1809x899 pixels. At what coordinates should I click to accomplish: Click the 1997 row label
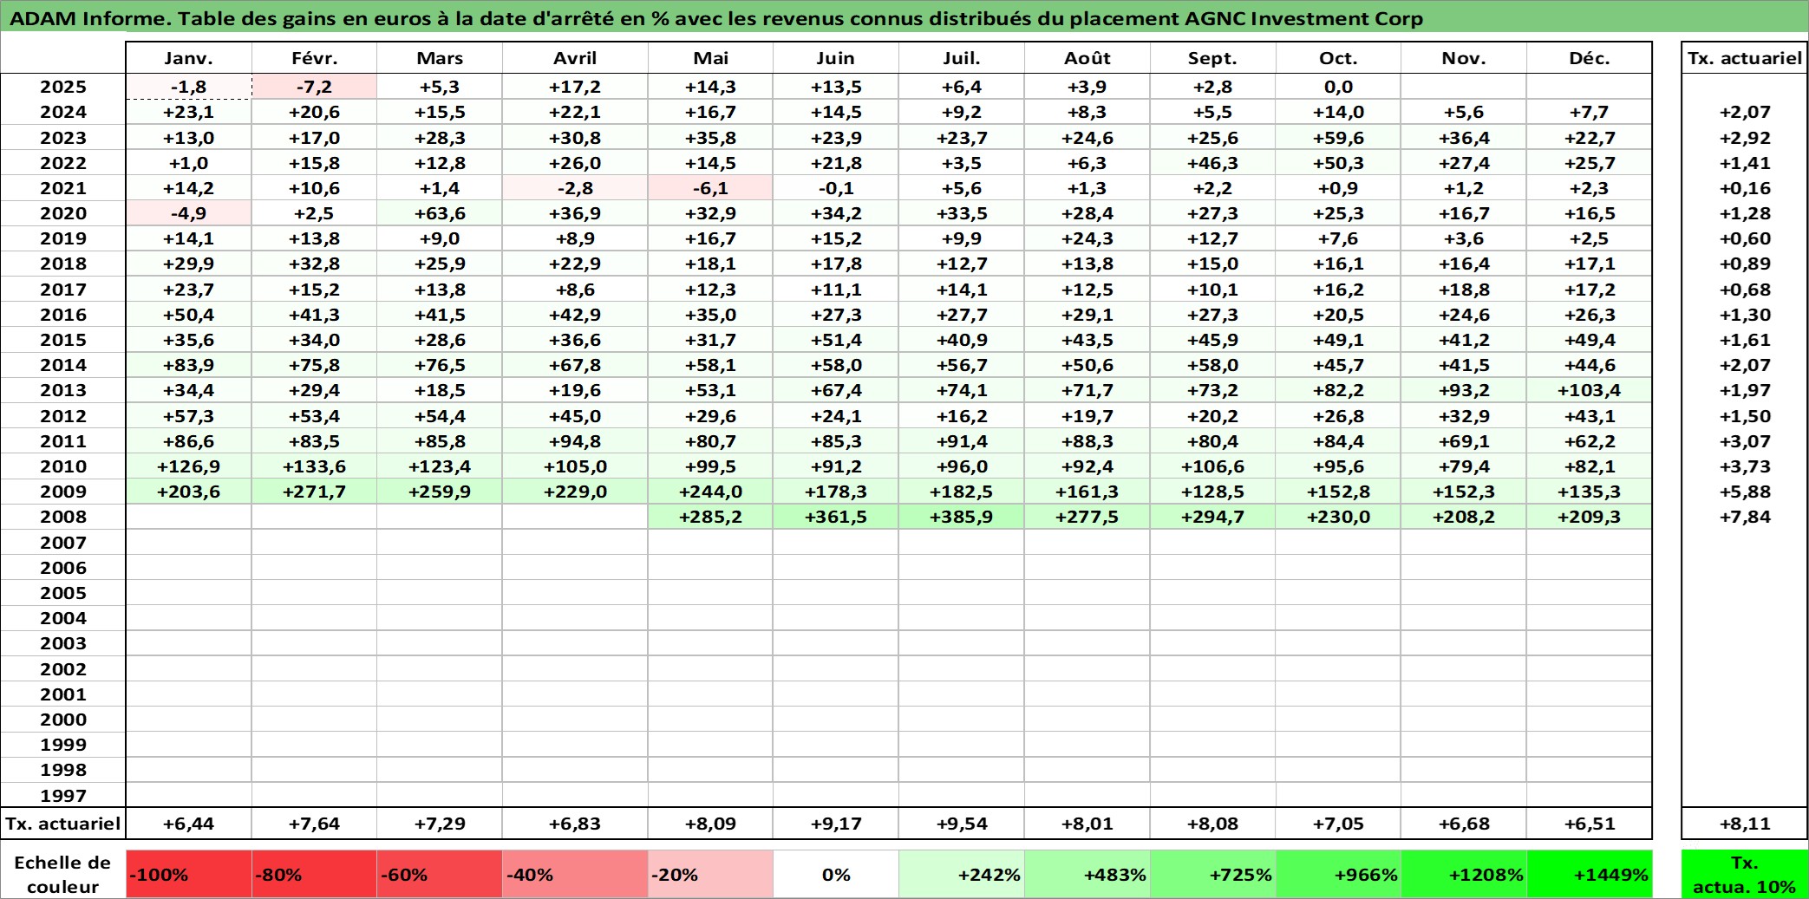(x=63, y=795)
